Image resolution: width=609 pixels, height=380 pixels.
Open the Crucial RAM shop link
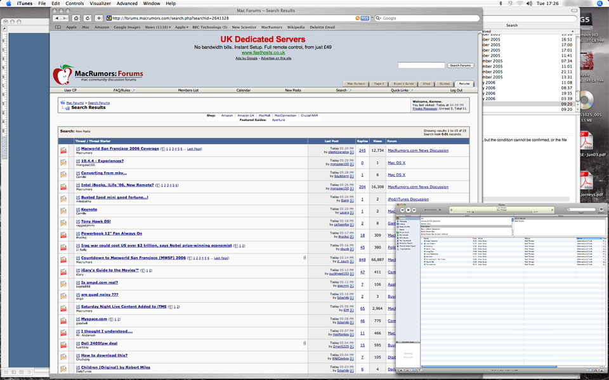pos(309,115)
